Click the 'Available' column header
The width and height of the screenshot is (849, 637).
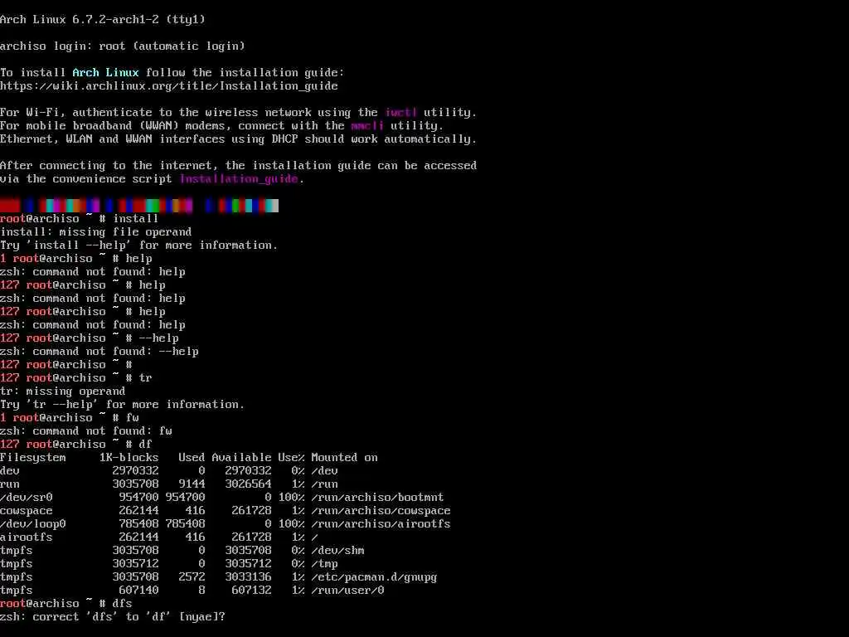point(241,457)
